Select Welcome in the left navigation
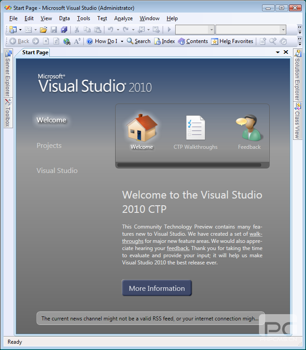The width and height of the screenshot is (306, 350). click(x=52, y=120)
